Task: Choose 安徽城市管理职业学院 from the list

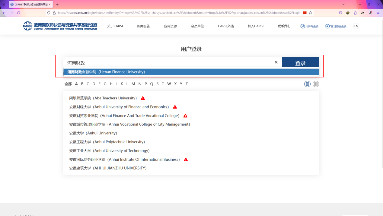Action: pyautogui.click(x=129, y=124)
